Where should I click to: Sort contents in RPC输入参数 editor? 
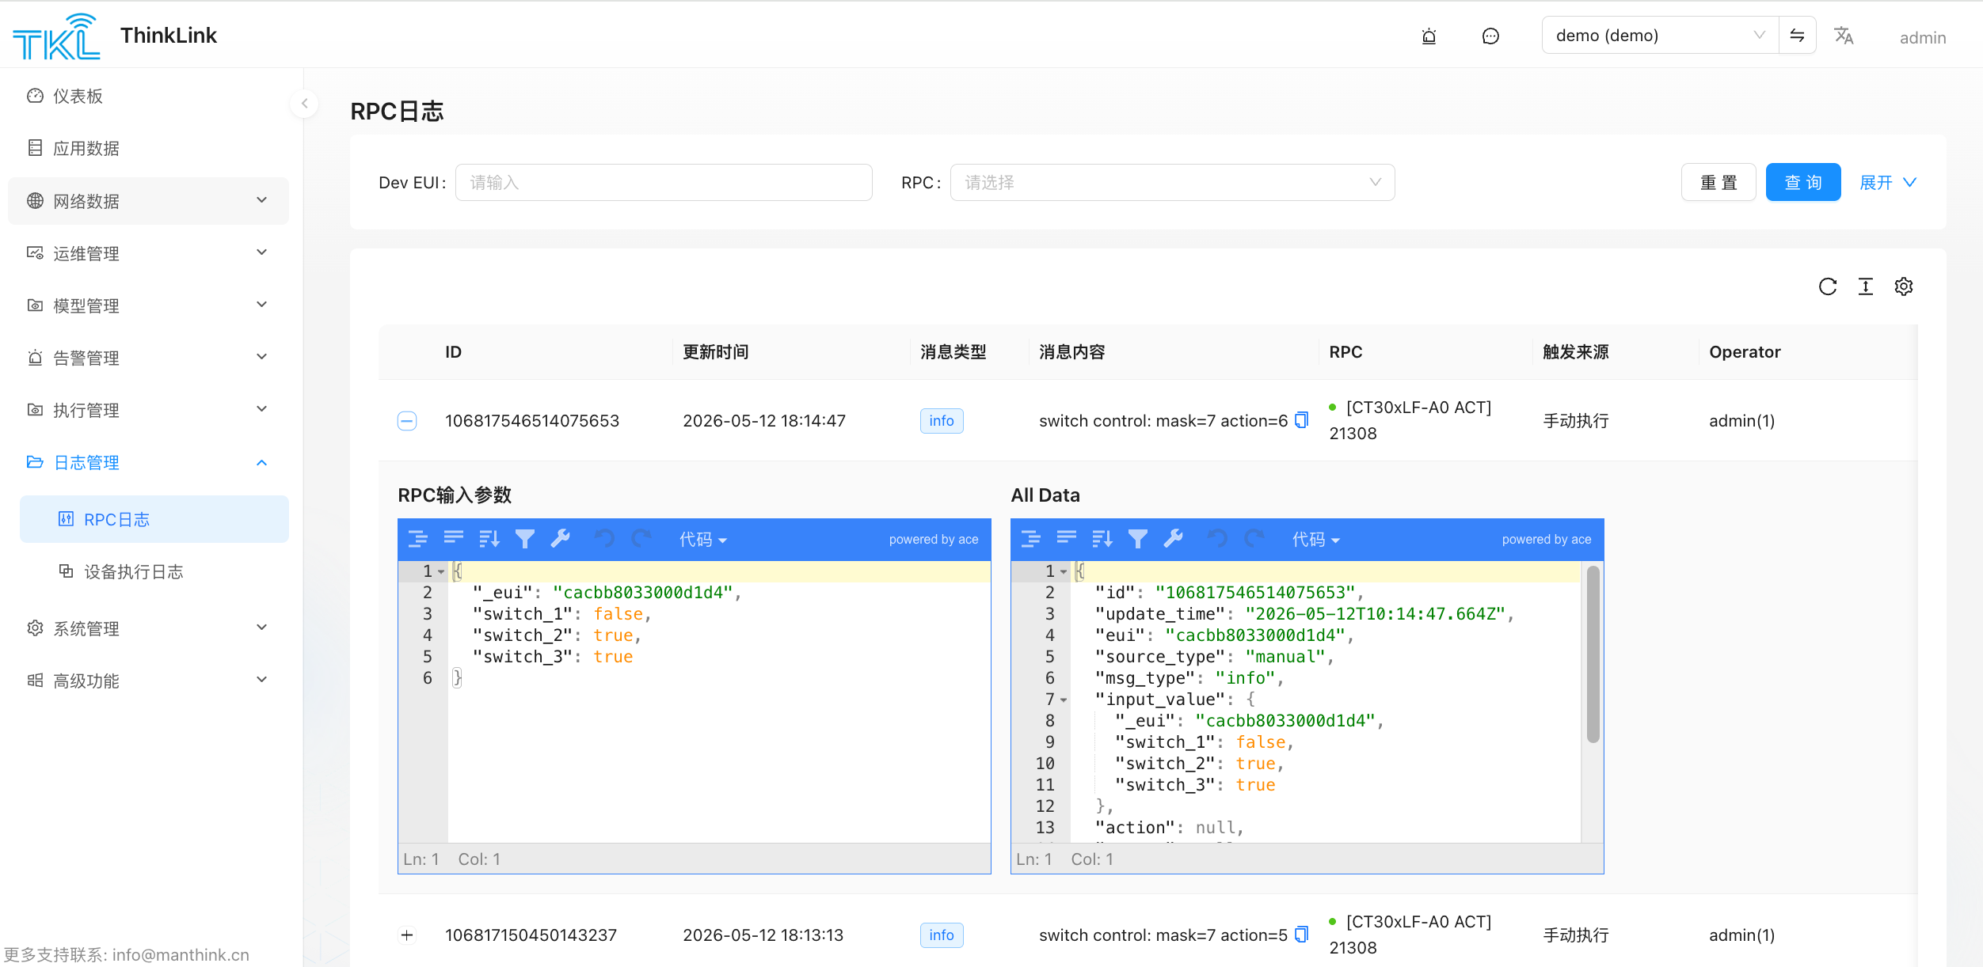(489, 540)
